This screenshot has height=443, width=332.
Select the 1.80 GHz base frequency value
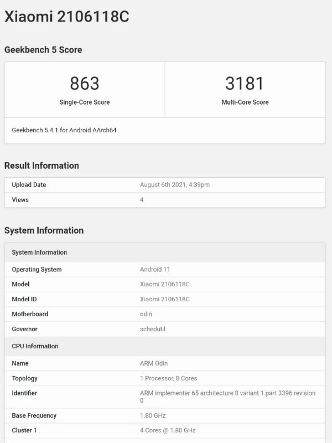pos(153,416)
